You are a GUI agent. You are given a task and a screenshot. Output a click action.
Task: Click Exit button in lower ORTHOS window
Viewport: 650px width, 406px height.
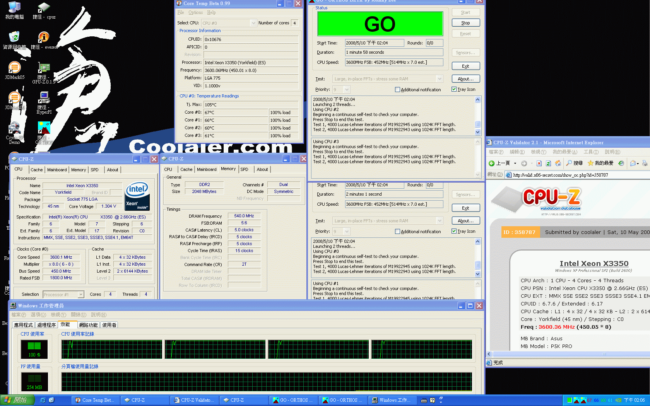(466, 208)
